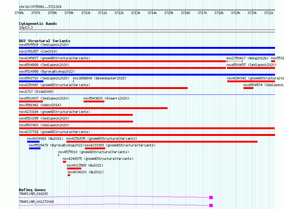
Task: Select the red bar under nsv6023589
Action: pos(74,168)
